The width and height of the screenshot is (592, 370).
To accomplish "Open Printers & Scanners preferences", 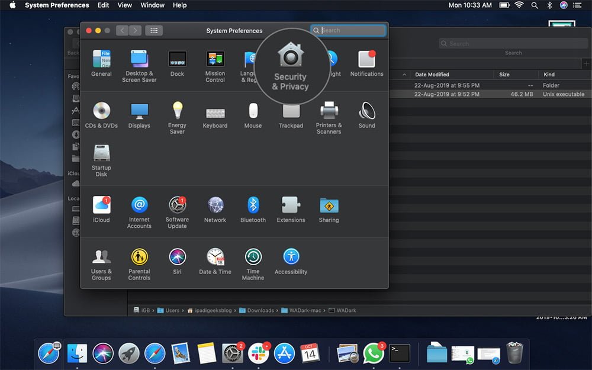I will click(329, 118).
